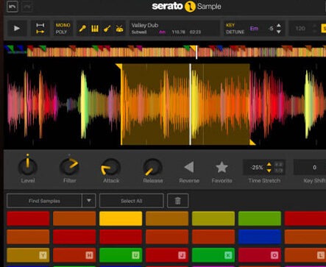This screenshot has width=326, height=267.
Task: Toggle the bass guitar stem icon
Action: click(x=107, y=29)
